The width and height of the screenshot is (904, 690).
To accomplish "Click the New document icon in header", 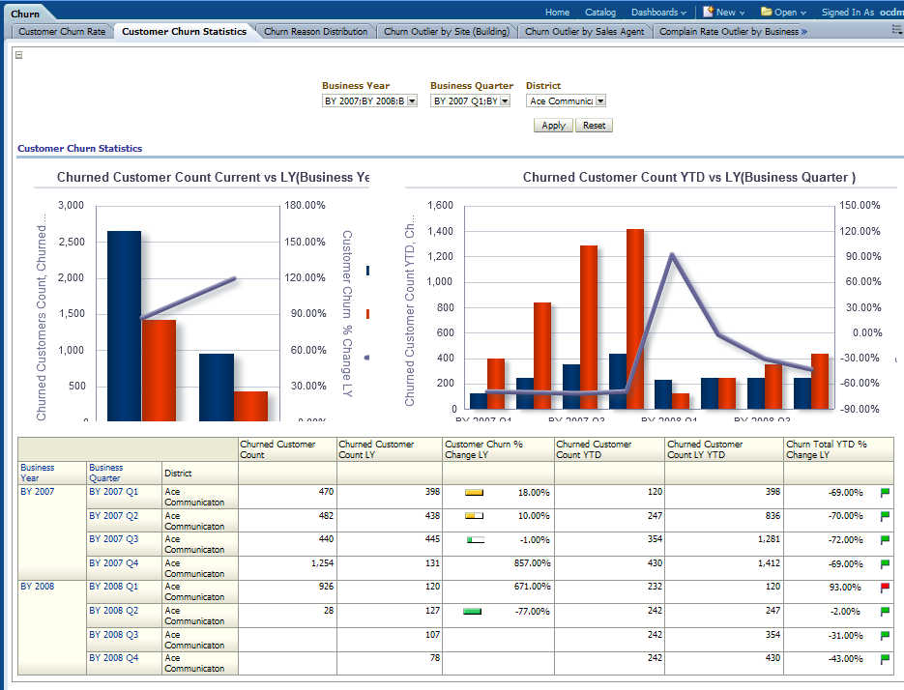I will click(708, 12).
